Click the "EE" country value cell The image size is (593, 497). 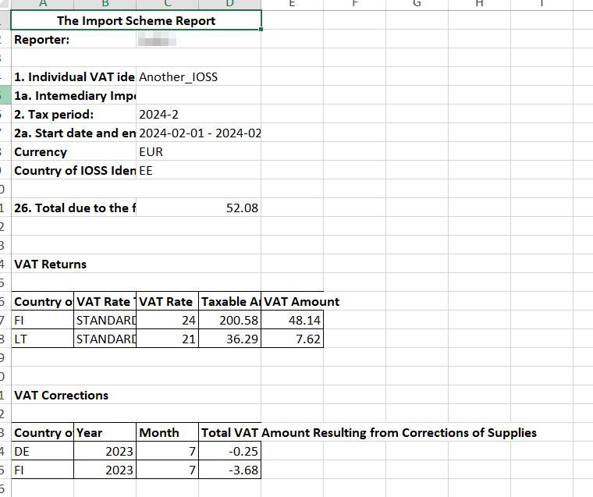[x=146, y=171]
